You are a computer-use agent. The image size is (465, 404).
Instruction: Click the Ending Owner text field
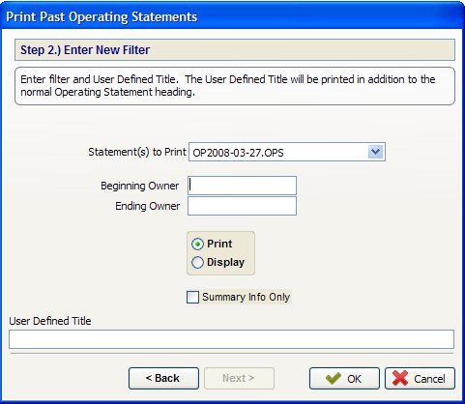point(242,206)
